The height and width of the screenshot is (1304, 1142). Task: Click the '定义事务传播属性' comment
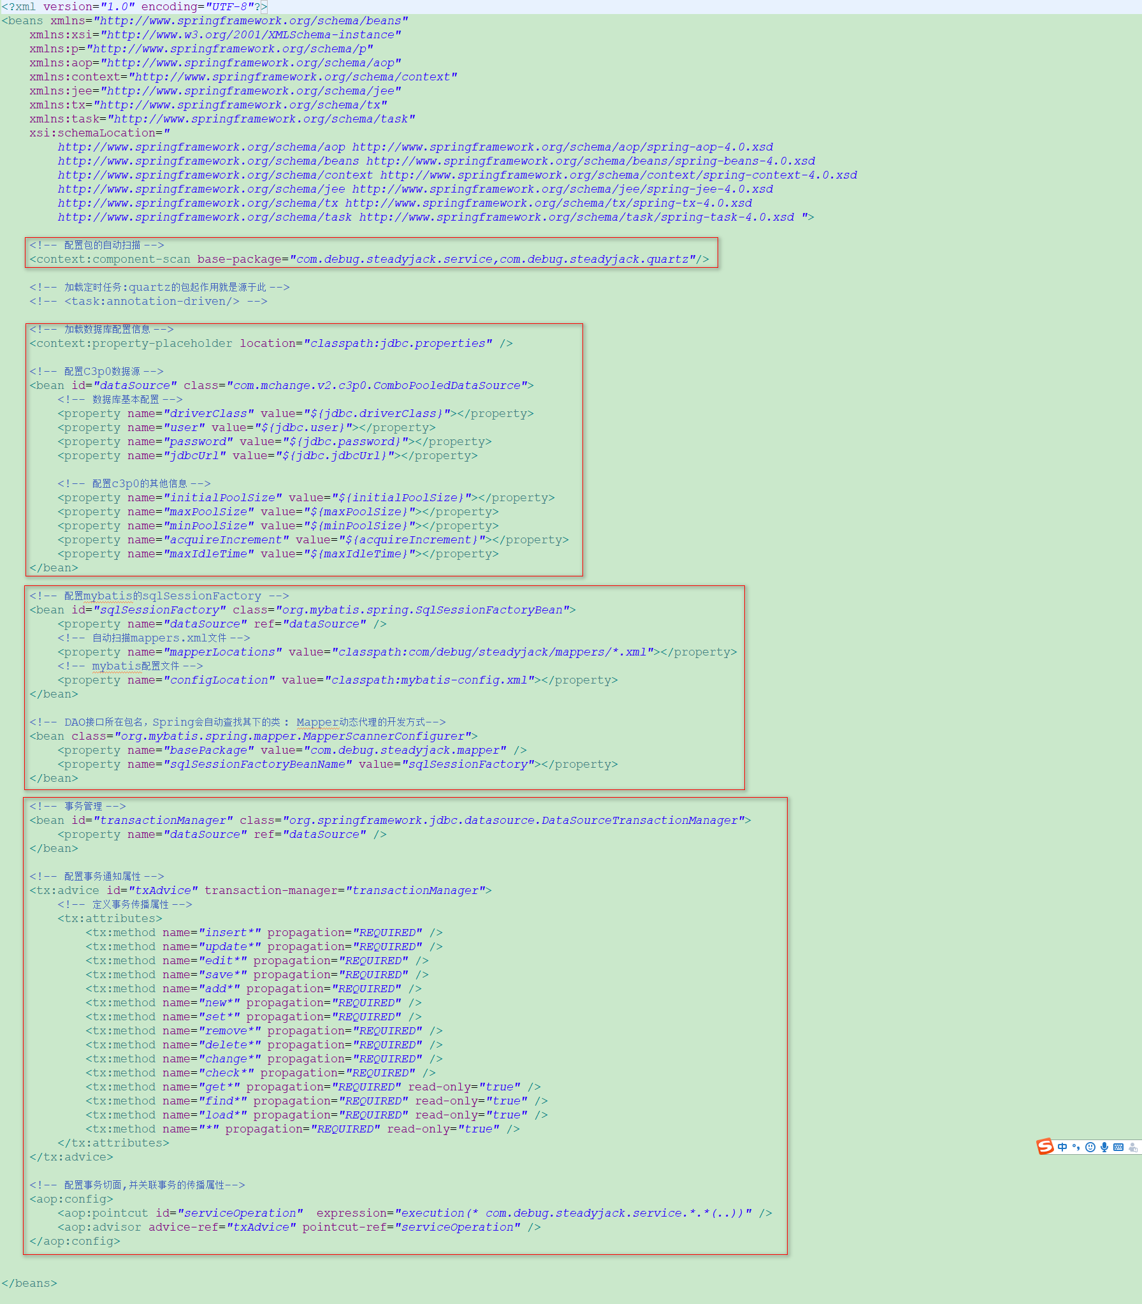click(125, 905)
